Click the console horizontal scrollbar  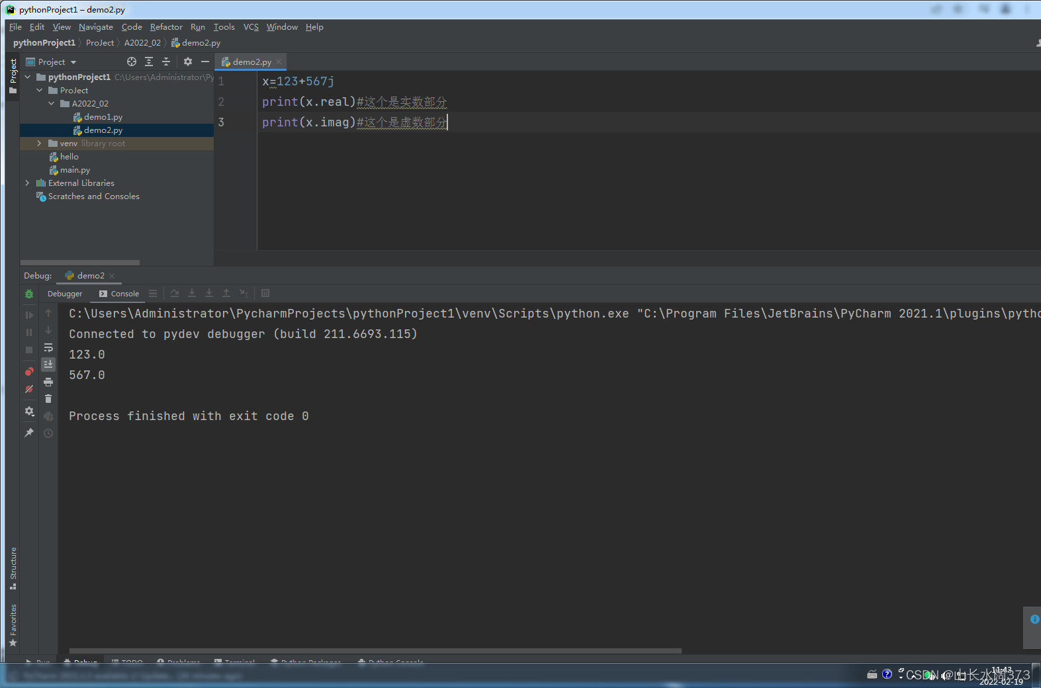point(375,651)
